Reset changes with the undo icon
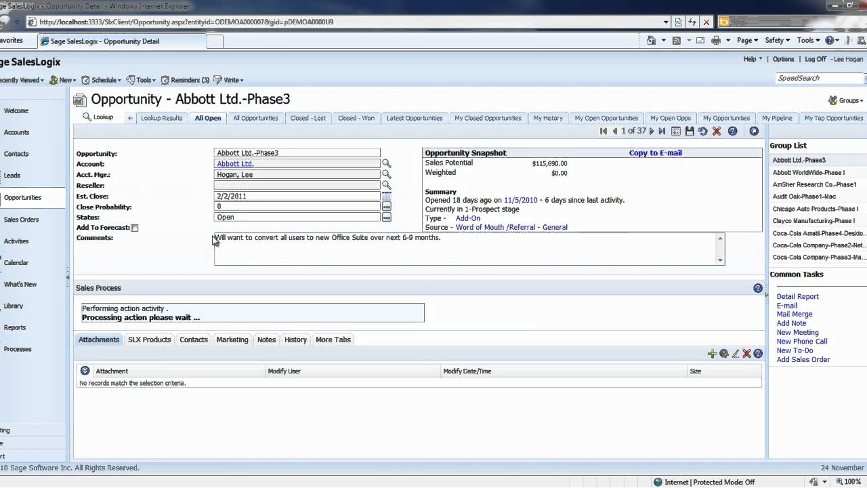Viewport: 867px width, 488px height. (703, 131)
